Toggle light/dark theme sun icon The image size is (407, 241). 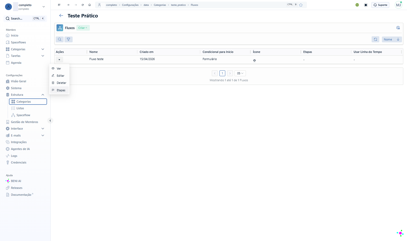366,5
